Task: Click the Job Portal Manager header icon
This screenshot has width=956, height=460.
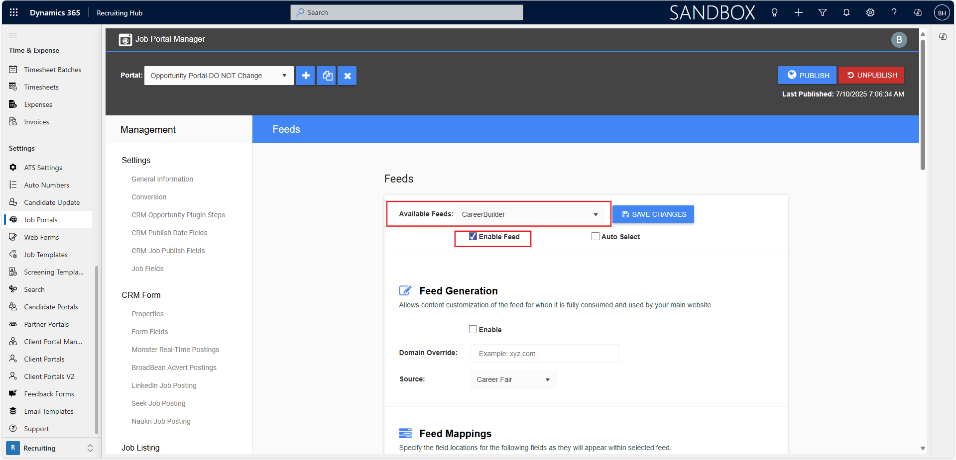Action: pos(125,39)
